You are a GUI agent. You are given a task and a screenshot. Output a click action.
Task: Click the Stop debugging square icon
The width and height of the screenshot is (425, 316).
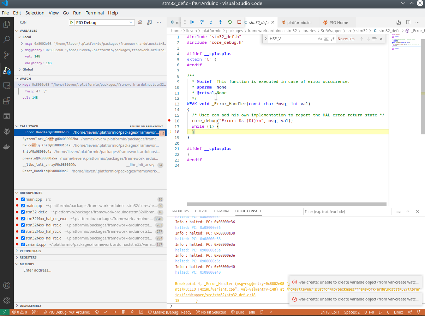[239, 22]
